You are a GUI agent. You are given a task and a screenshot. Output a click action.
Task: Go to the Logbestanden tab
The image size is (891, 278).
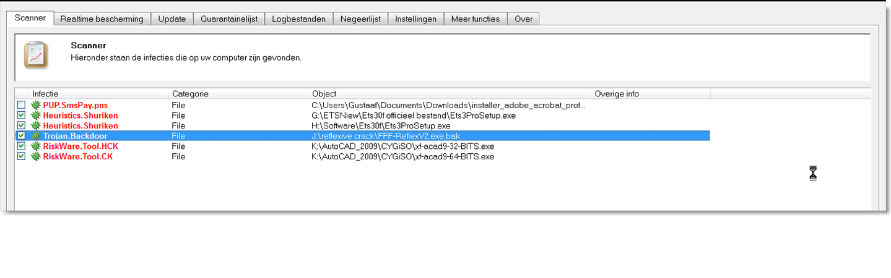click(299, 19)
